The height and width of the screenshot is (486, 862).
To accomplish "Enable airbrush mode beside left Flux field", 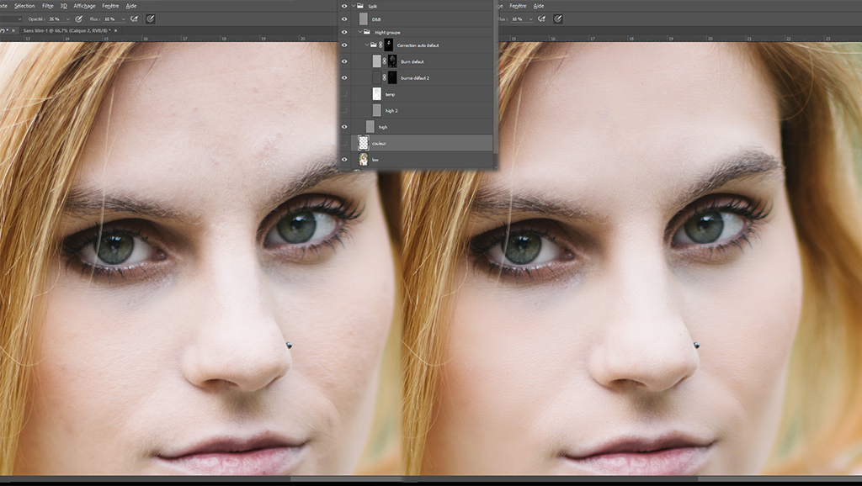I will point(134,18).
